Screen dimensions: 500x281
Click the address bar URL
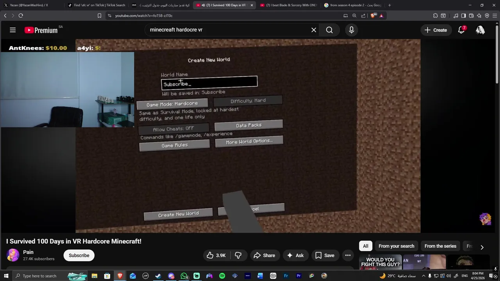tap(144, 16)
